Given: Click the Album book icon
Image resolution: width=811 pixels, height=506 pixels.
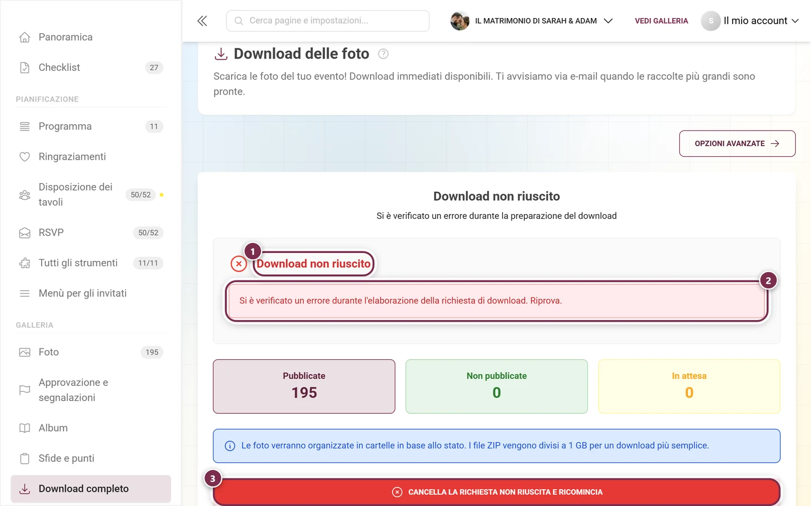Looking at the screenshot, I should (25, 428).
